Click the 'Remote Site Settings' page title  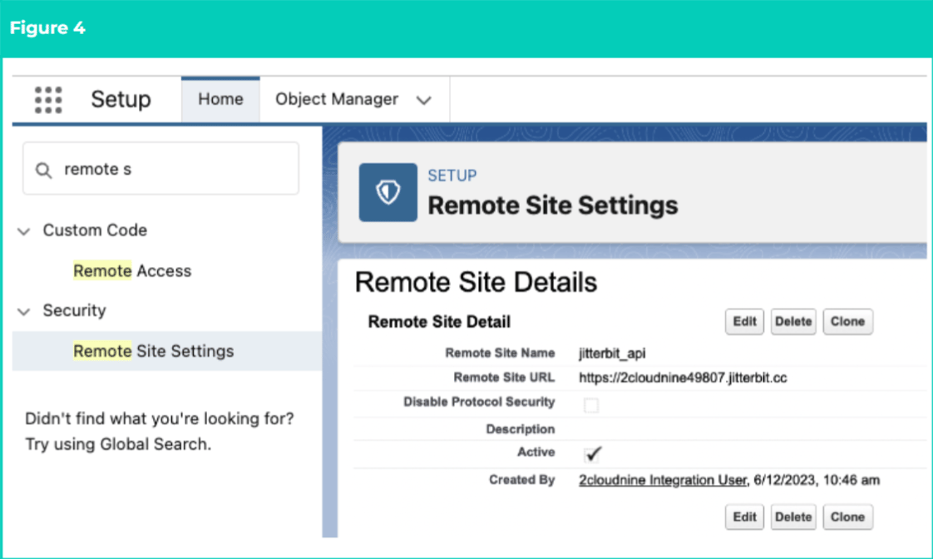[553, 205]
